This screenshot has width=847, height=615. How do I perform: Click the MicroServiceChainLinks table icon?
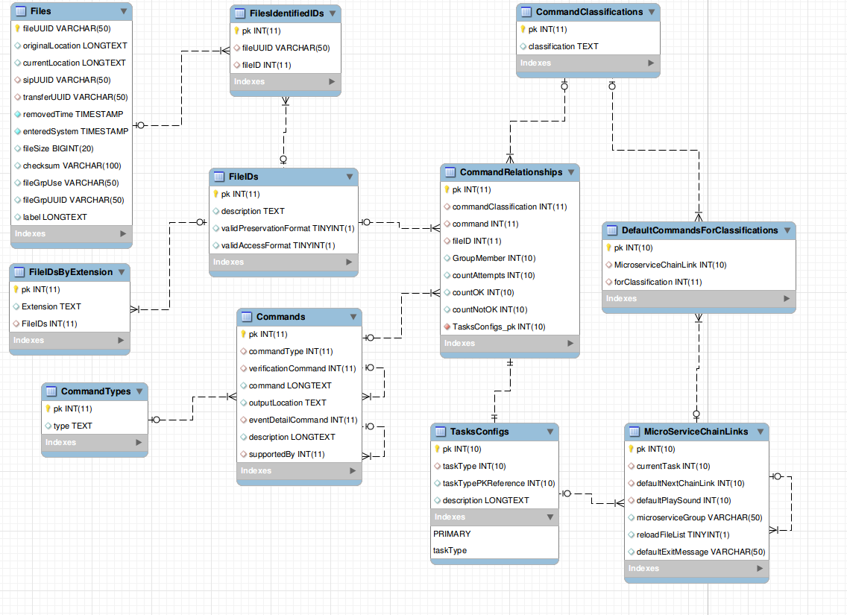634,432
